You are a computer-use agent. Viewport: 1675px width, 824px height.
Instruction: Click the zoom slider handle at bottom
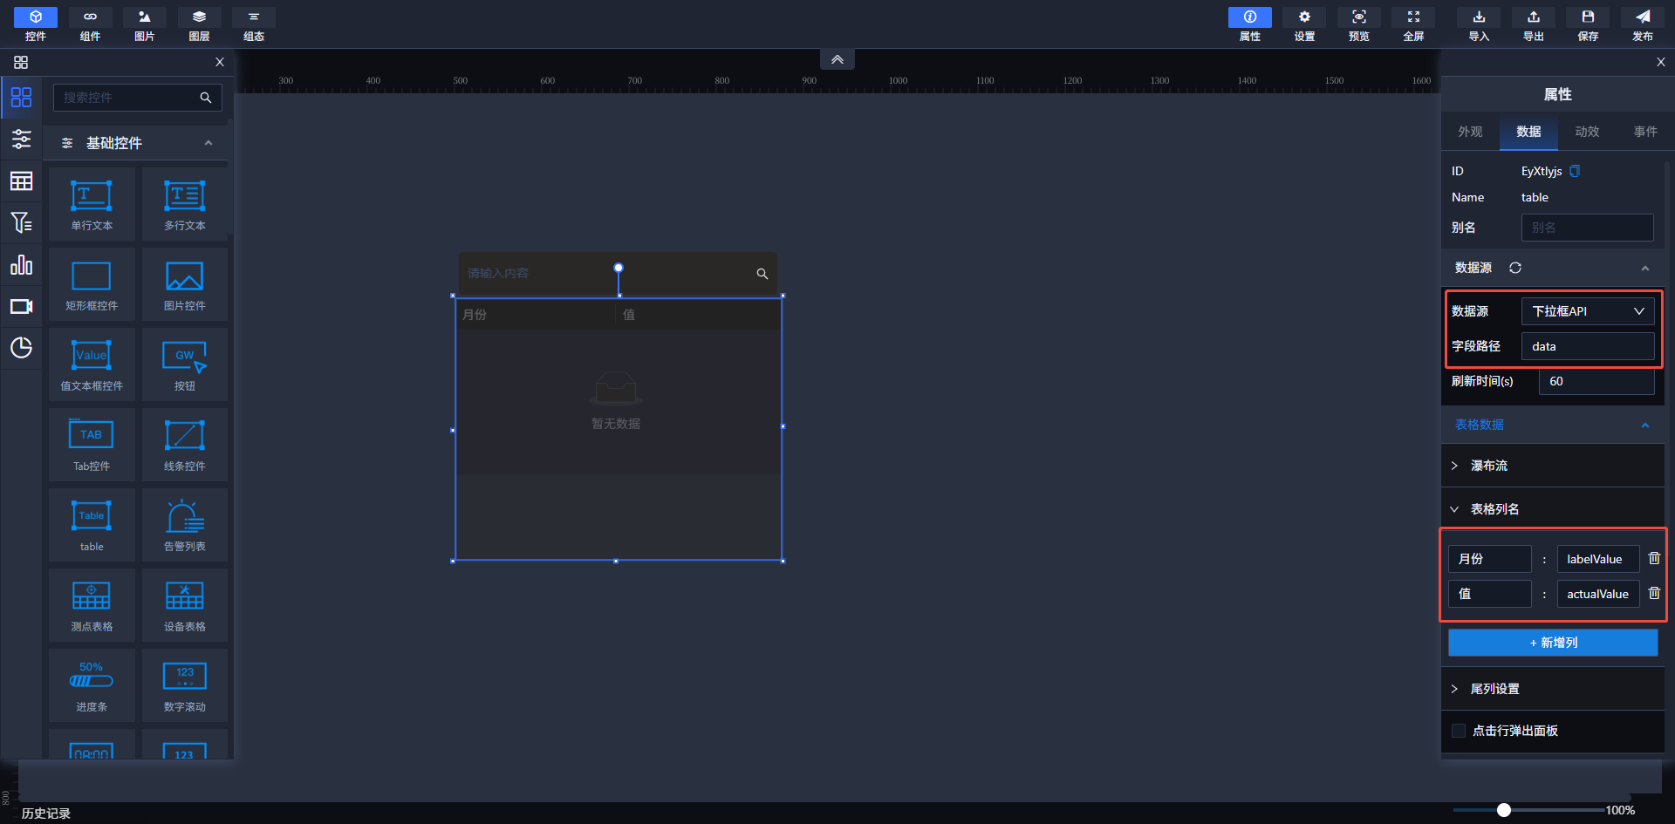[x=1503, y=810]
